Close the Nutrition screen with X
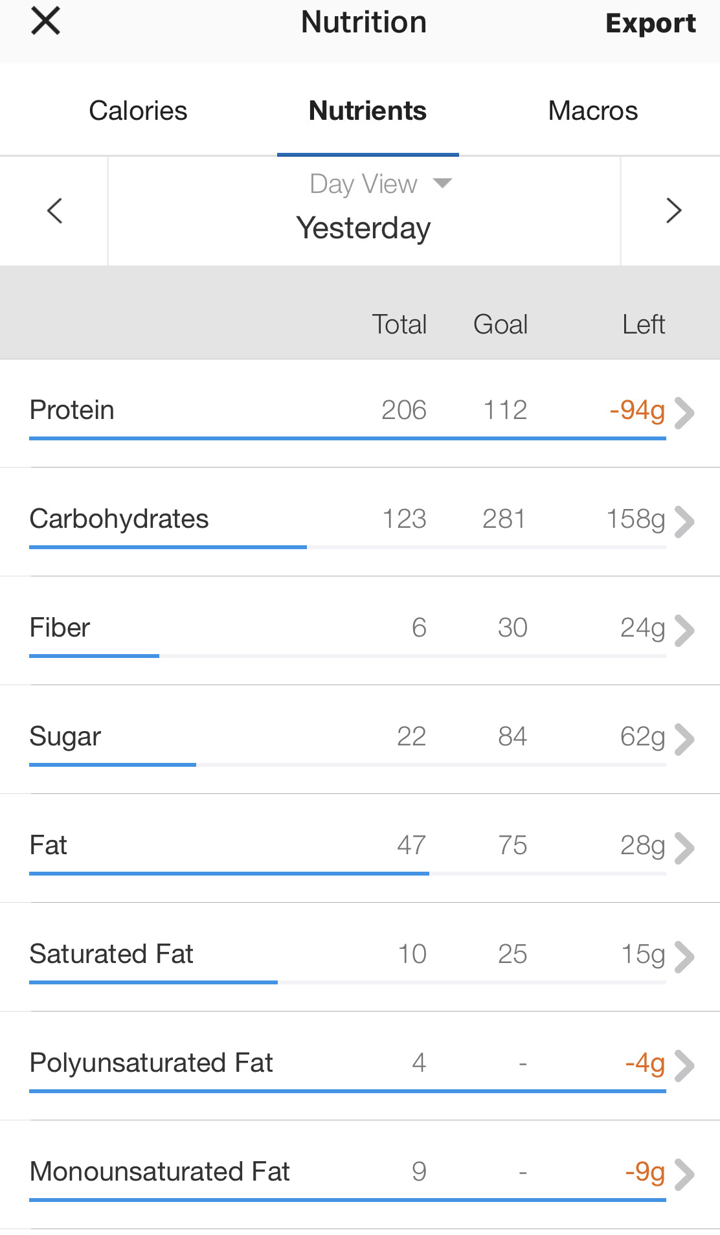Image resolution: width=720 pixels, height=1235 pixels. [x=45, y=21]
